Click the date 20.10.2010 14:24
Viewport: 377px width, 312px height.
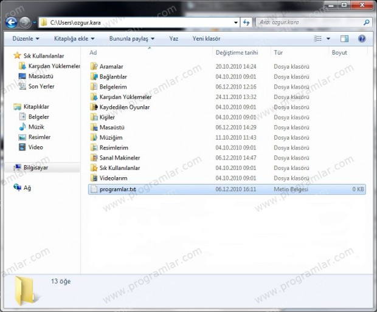236,67
